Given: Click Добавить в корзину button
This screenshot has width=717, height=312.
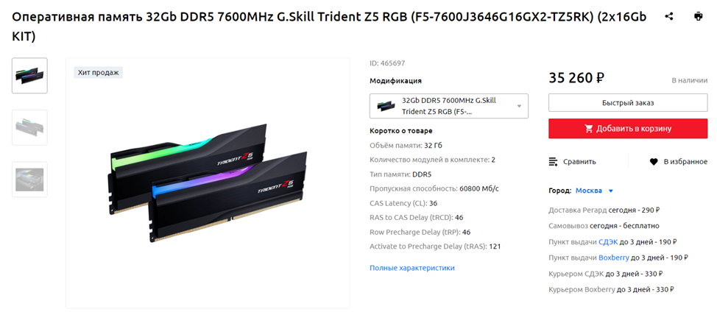Looking at the screenshot, I should point(628,129).
